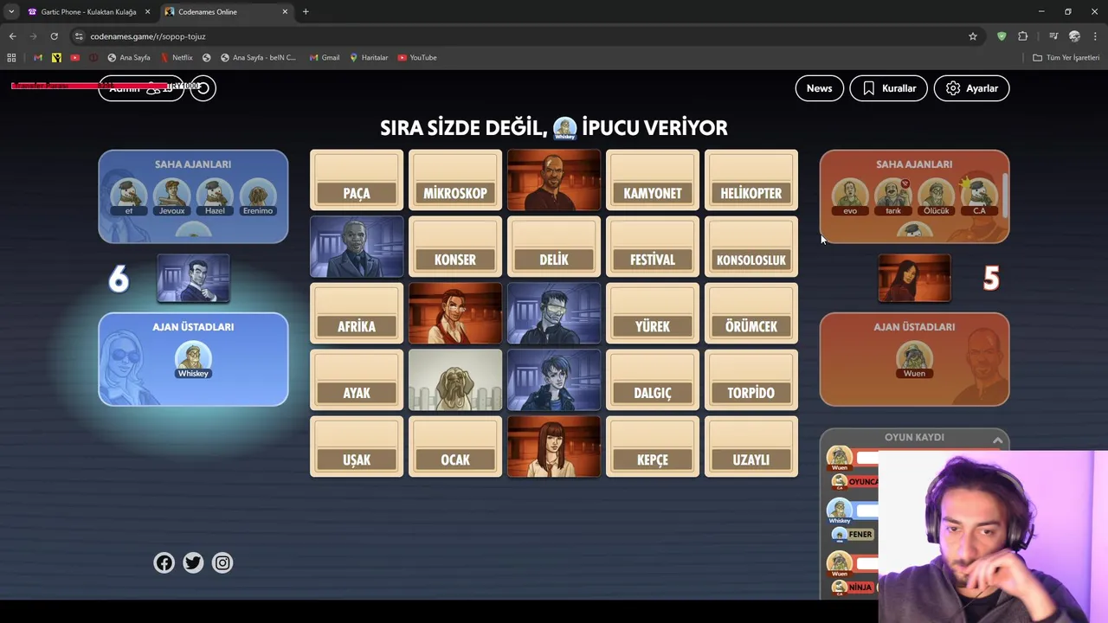Viewport: 1108px width, 623px height.
Task: Click the address bar URL
Action: [148, 36]
